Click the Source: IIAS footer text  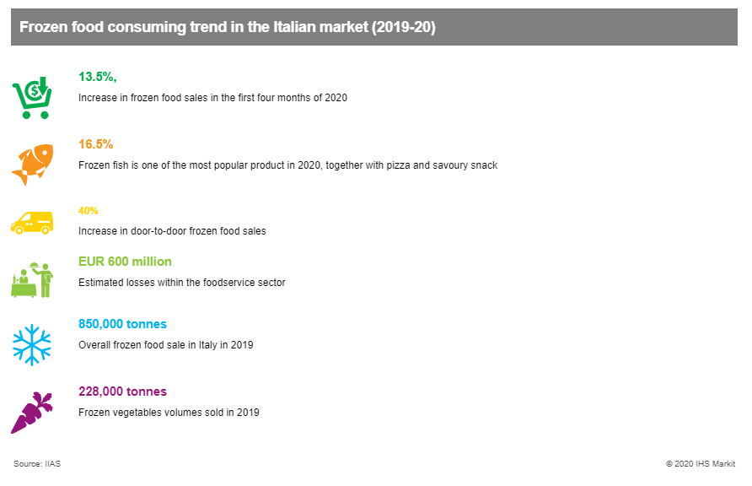[37, 464]
